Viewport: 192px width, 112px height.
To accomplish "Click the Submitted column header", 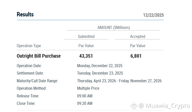I will pyautogui.click(x=86, y=36).
